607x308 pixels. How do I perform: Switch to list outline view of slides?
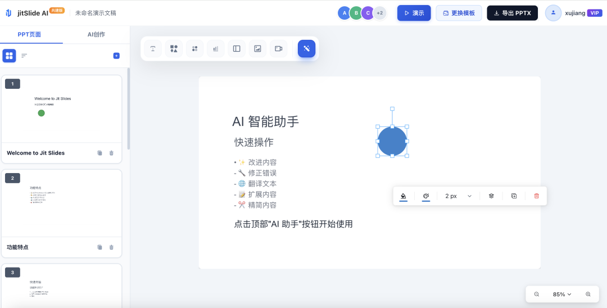[24, 56]
